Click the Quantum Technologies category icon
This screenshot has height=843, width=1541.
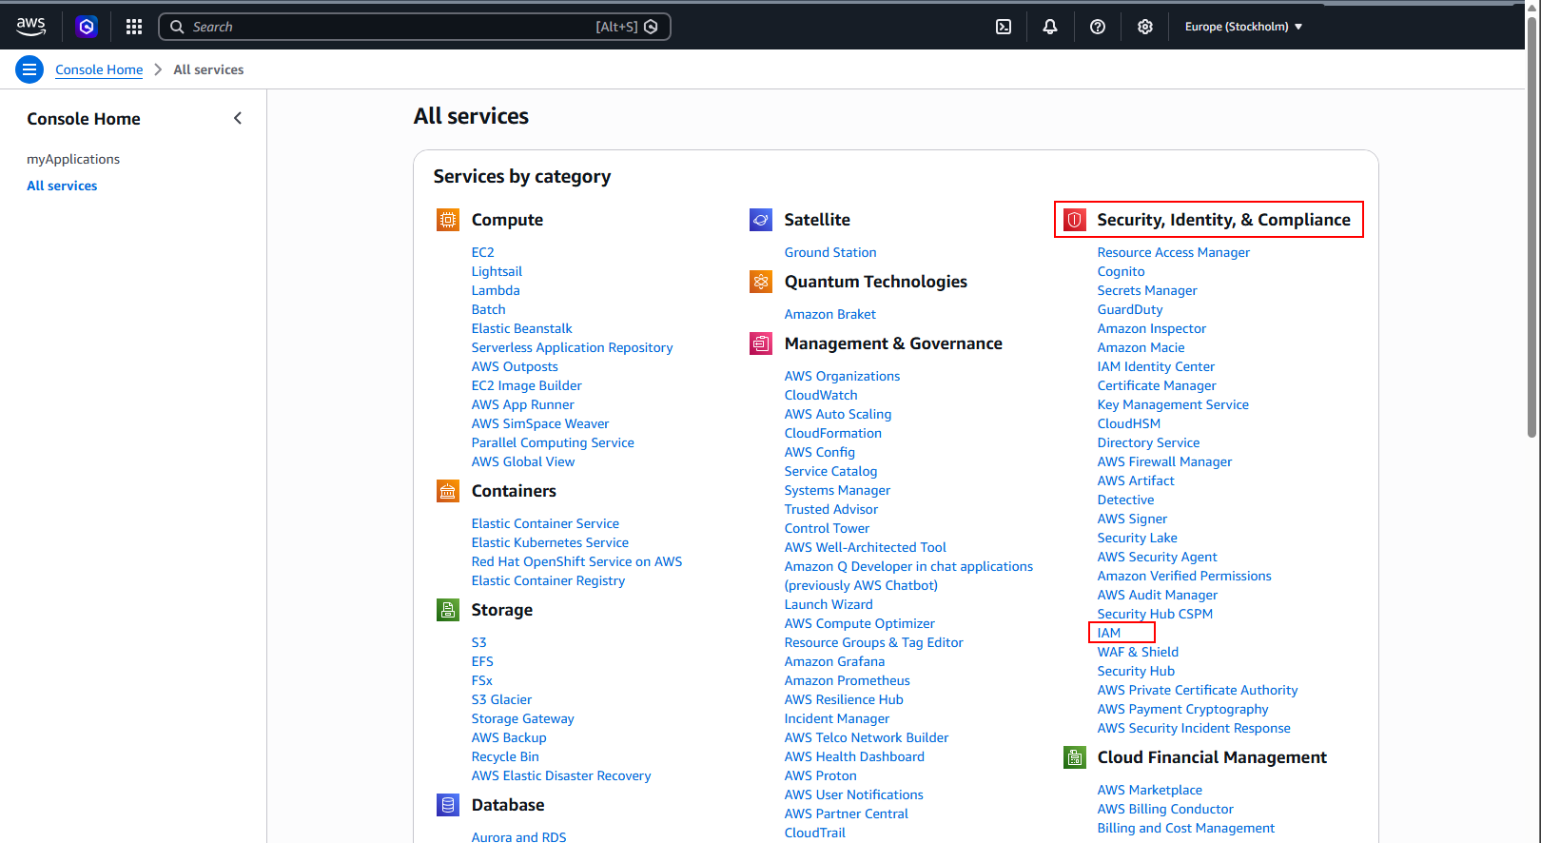pos(761,282)
